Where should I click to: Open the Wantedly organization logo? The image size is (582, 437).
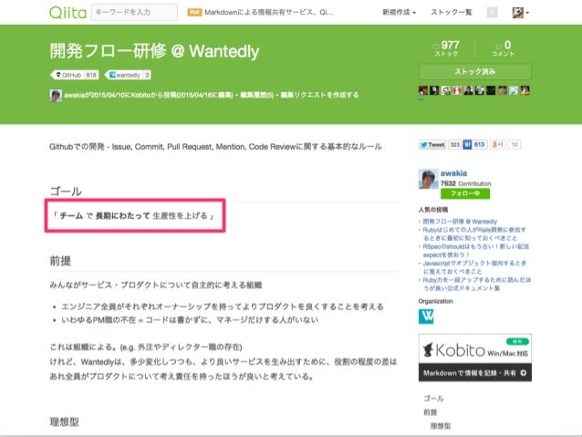(426, 317)
